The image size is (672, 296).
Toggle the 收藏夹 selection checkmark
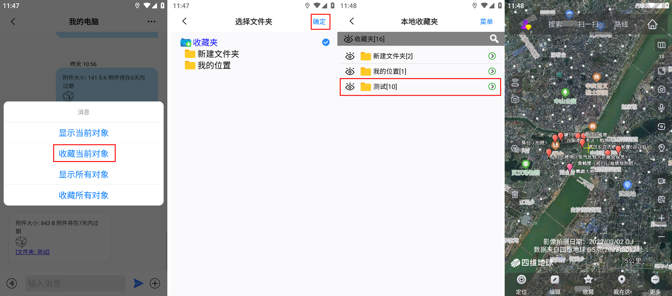[x=326, y=42]
